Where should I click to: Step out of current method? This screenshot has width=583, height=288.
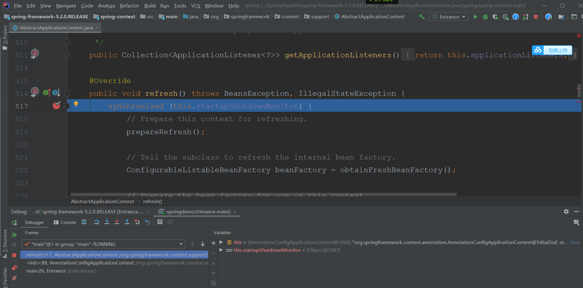(x=127, y=222)
